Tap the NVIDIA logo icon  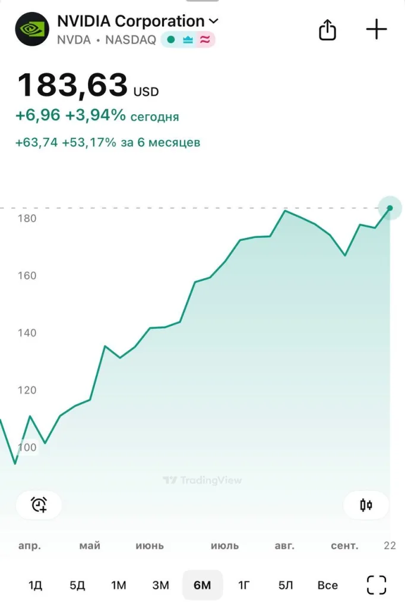pyautogui.click(x=32, y=29)
